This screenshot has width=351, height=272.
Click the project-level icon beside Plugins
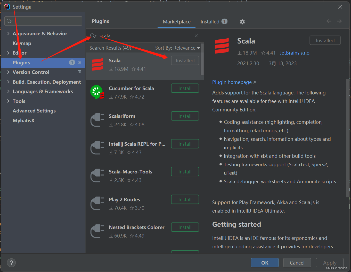[x=79, y=62]
